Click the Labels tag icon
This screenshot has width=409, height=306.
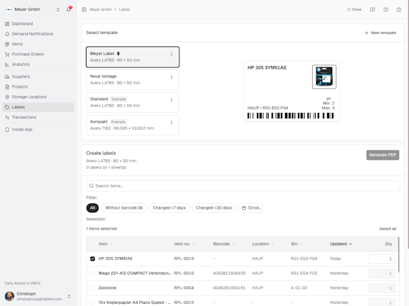[7, 107]
